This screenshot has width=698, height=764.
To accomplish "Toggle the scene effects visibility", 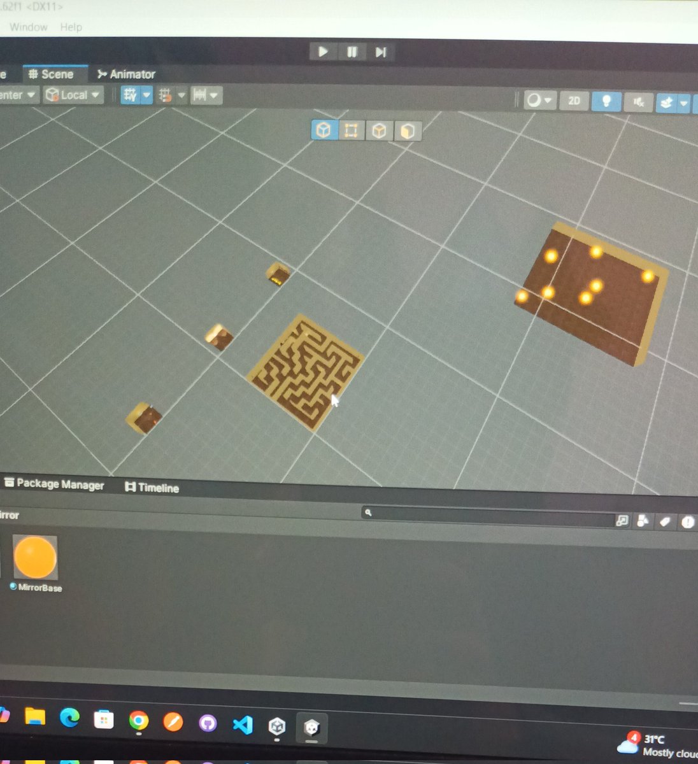I will click(667, 102).
